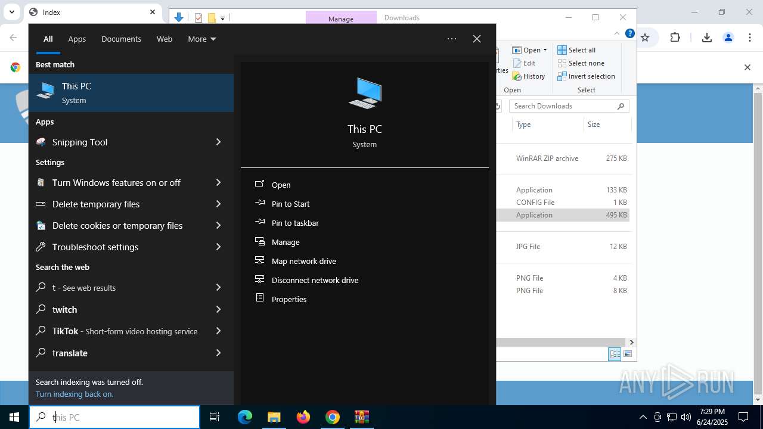Image resolution: width=763 pixels, height=429 pixels.
Task: Open Chrome profile avatar
Action: click(x=728, y=38)
